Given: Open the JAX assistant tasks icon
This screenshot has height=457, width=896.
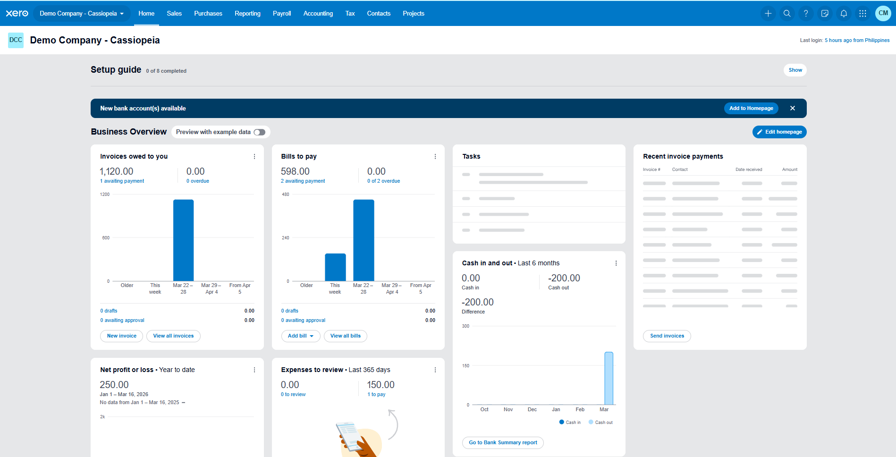Looking at the screenshot, I should tap(825, 13).
